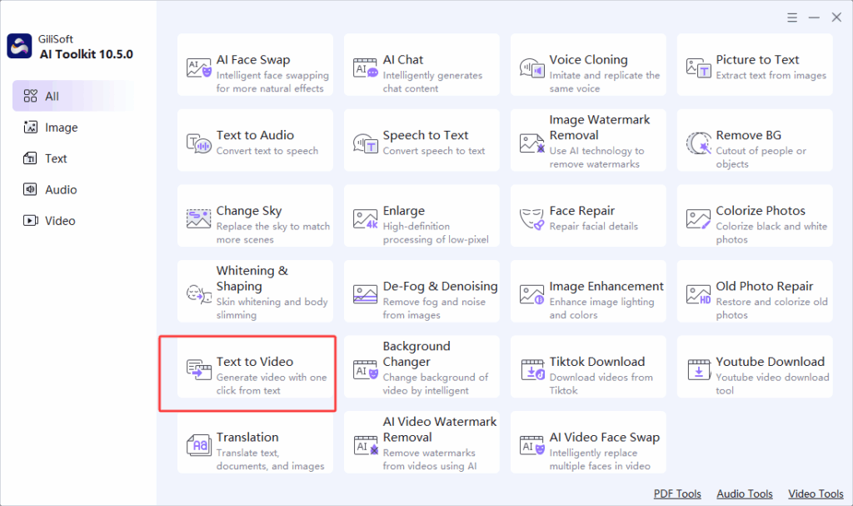Launch Voice Cloning via its icon
The image size is (853, 506).
click(x=531, y=68)
